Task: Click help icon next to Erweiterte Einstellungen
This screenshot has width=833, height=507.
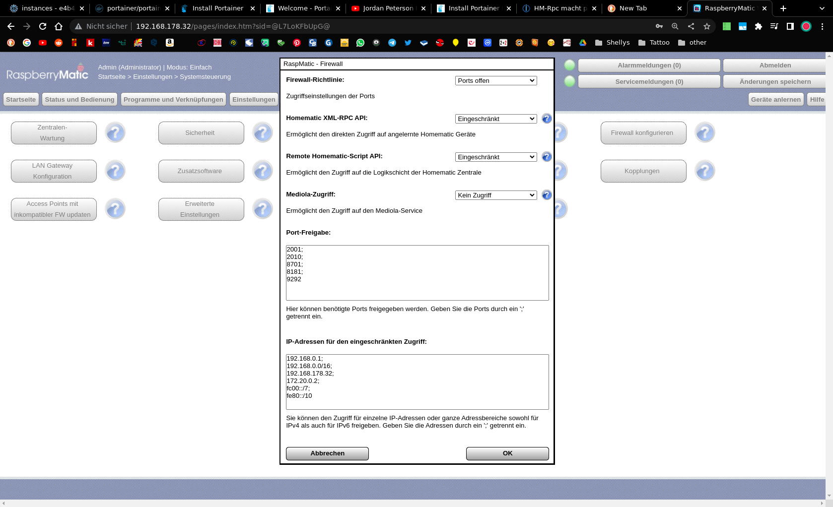Action: tap(263, 209)
